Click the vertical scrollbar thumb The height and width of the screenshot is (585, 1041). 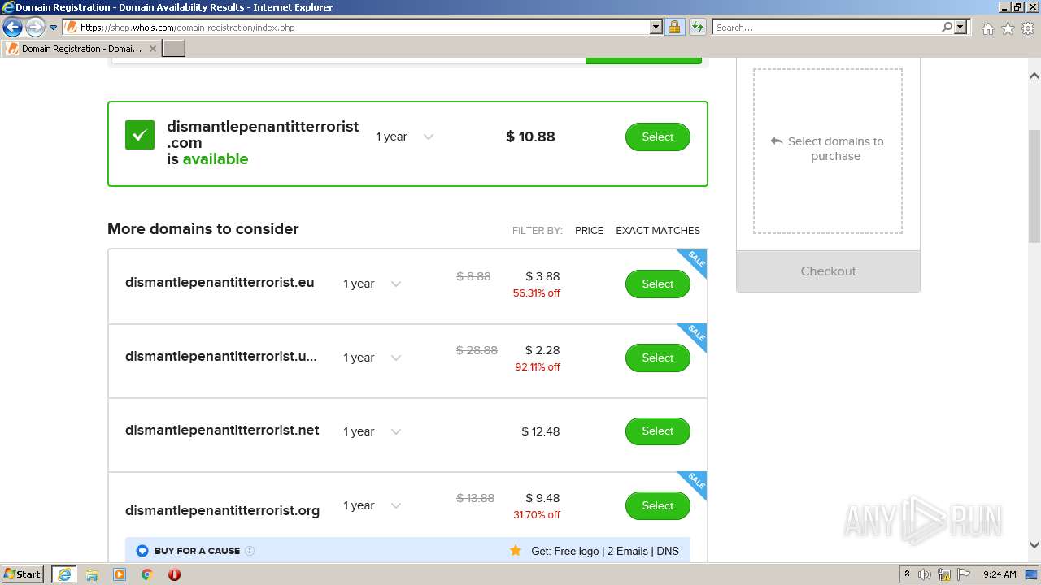pos(1034,186)
